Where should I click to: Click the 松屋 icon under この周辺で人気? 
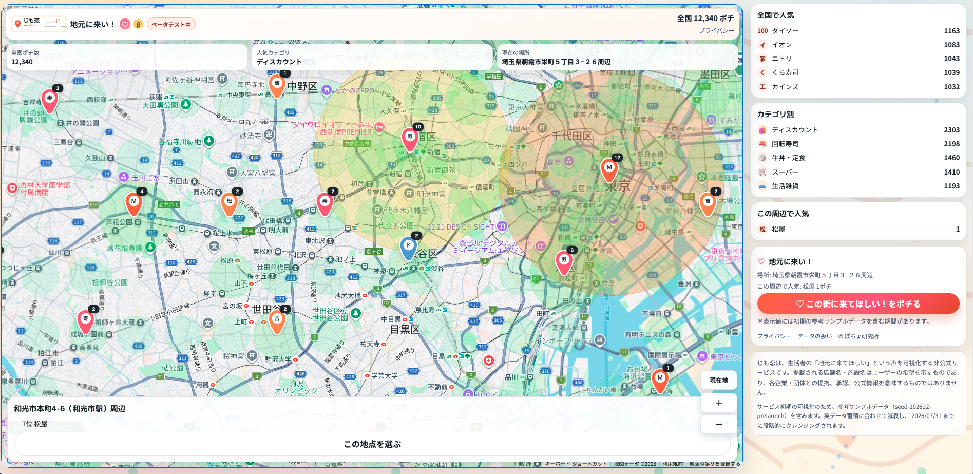coord(762,229)
